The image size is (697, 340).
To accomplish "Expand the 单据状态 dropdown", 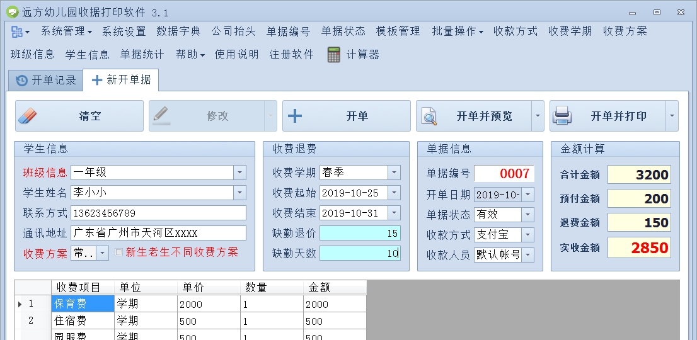I will point(527,214).
